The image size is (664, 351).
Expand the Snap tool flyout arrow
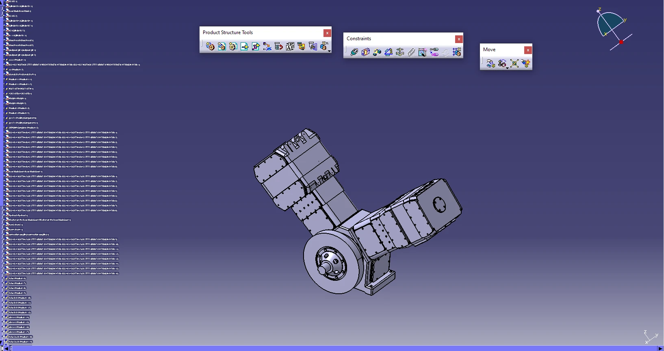point(507,68)
